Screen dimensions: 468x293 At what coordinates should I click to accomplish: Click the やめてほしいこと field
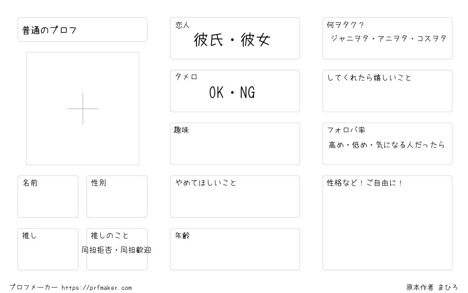pyautogui.click(x=235, y=197)
